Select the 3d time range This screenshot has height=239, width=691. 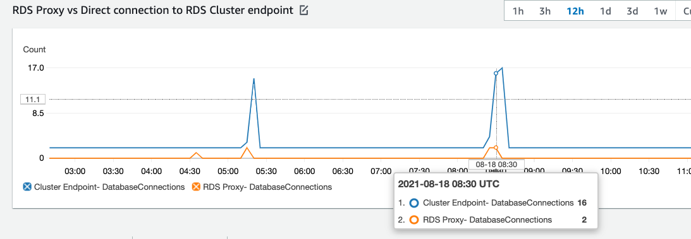632,11
